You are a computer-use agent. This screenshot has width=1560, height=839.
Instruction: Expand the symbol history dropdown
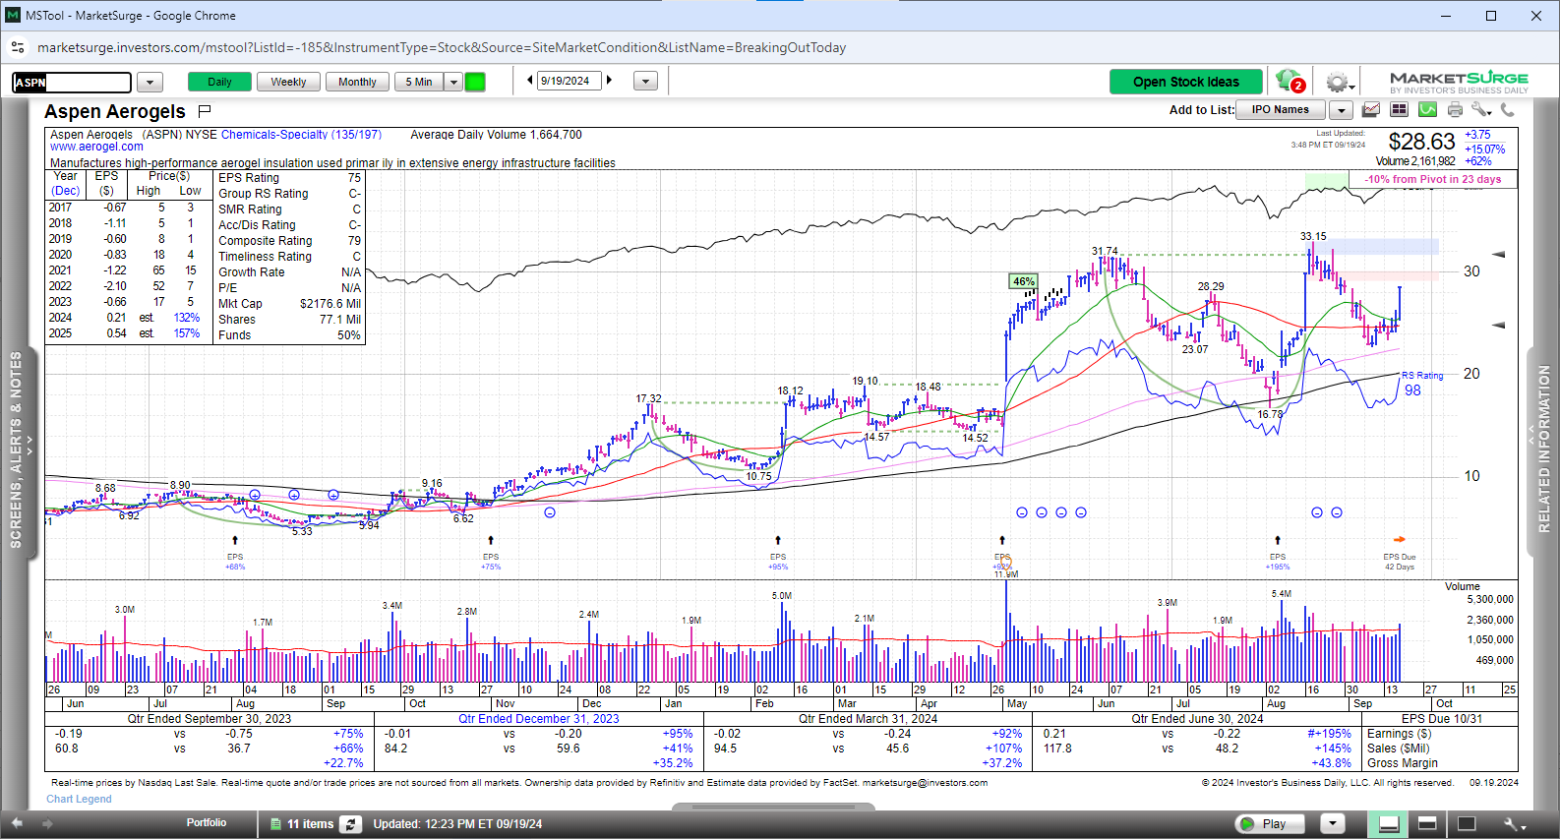pyautogui.click(x=150, y=82)
